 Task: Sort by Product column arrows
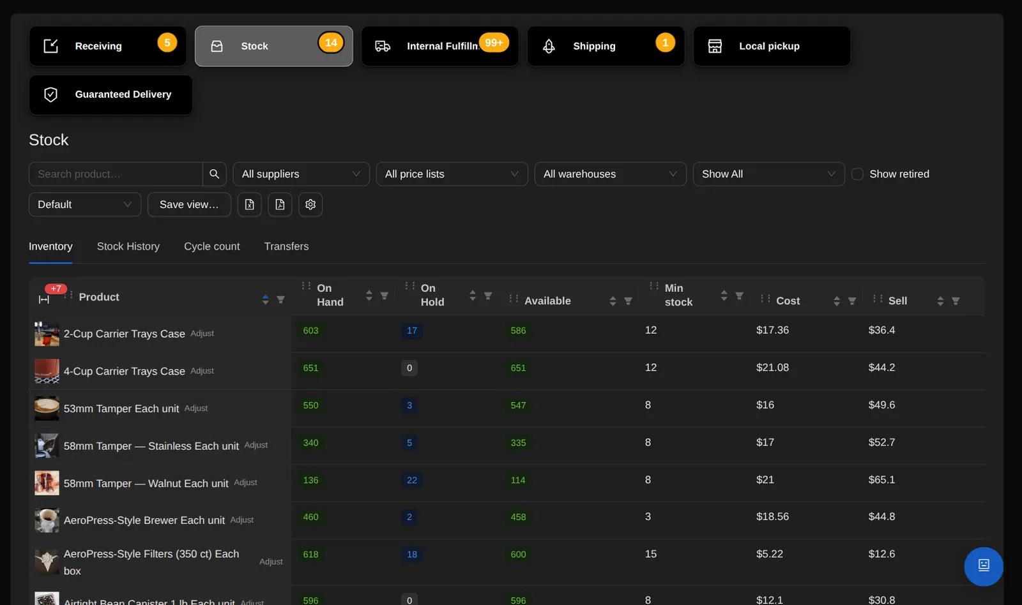(x=266, y=299)
